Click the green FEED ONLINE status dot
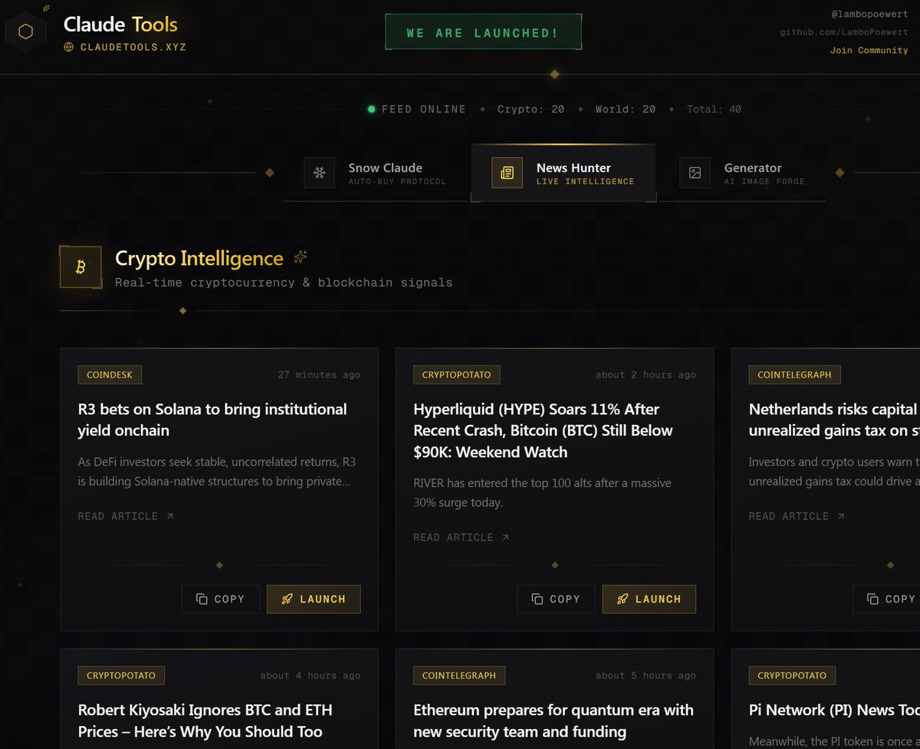920x749 pixels. [x=372, y=109]
